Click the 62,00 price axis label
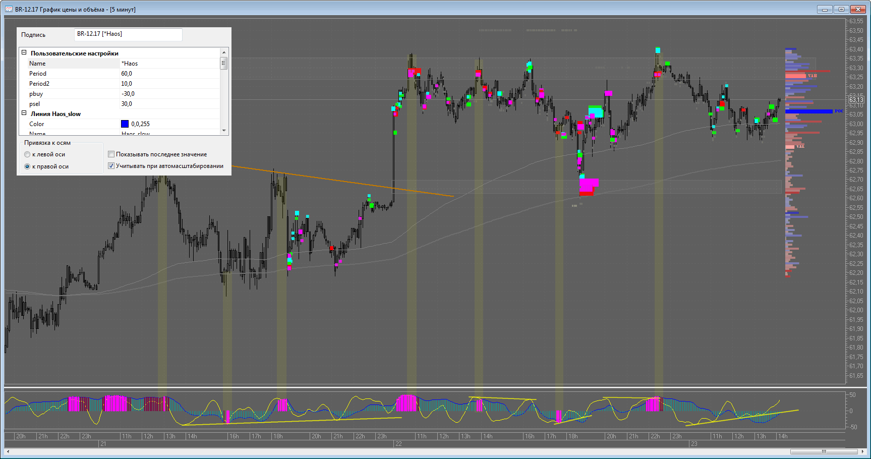 pos(856,310)
